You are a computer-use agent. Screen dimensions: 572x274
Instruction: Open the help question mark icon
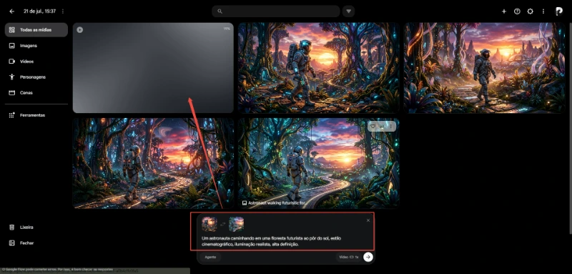(x=517, y=11)
